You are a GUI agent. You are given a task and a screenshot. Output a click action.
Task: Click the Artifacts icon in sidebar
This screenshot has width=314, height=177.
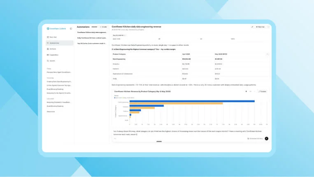pyautogui.click(x=48, y=49)
